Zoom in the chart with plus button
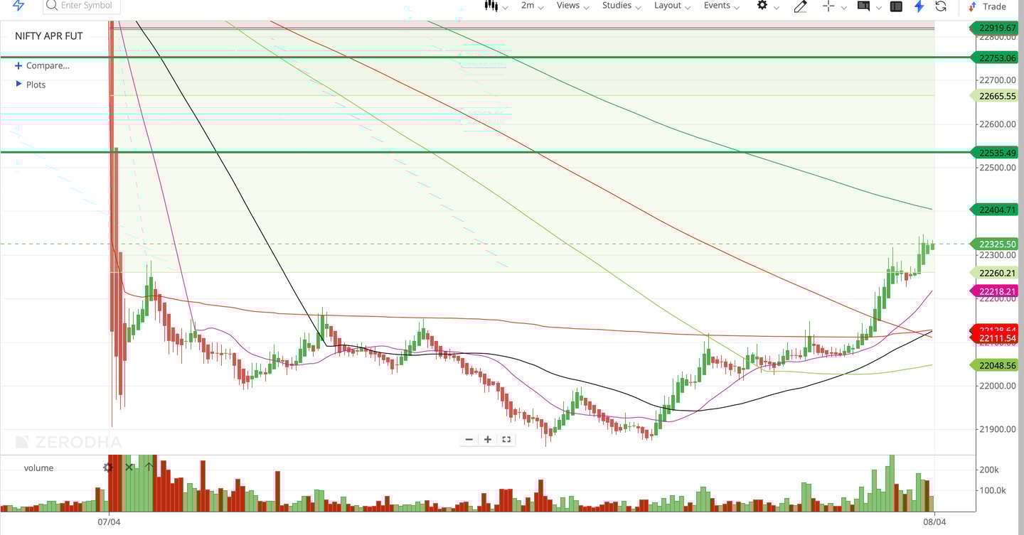Image resolution: width=1024 pixels, height=535 pixels. click(488, 439)
